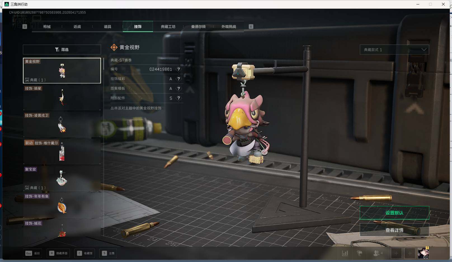The image size is (452, 262).
Task: Select the 挂饰 tab
Action: pyautogui.click(x=138, y=27)
